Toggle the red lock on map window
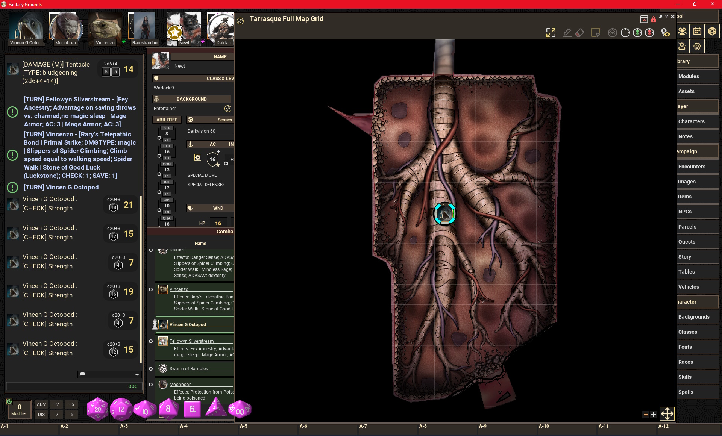 coord(654,19)
